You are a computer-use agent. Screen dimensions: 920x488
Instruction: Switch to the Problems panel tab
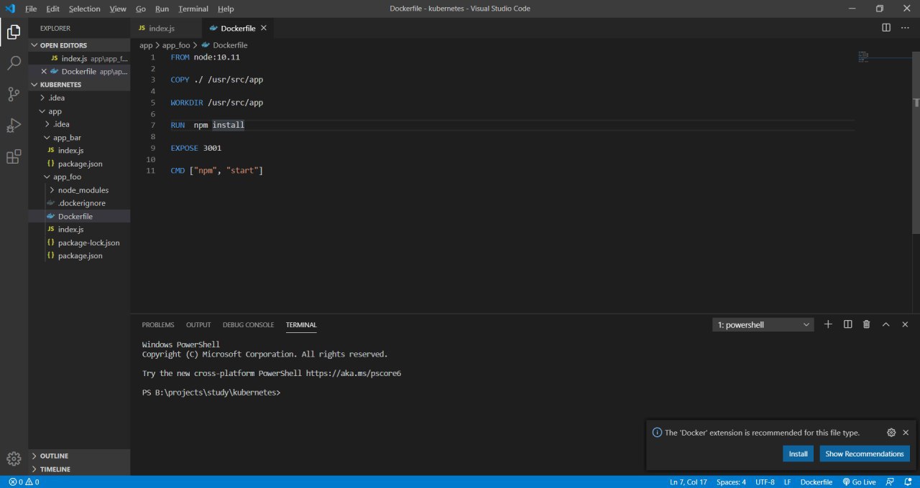tap(158, 325)
